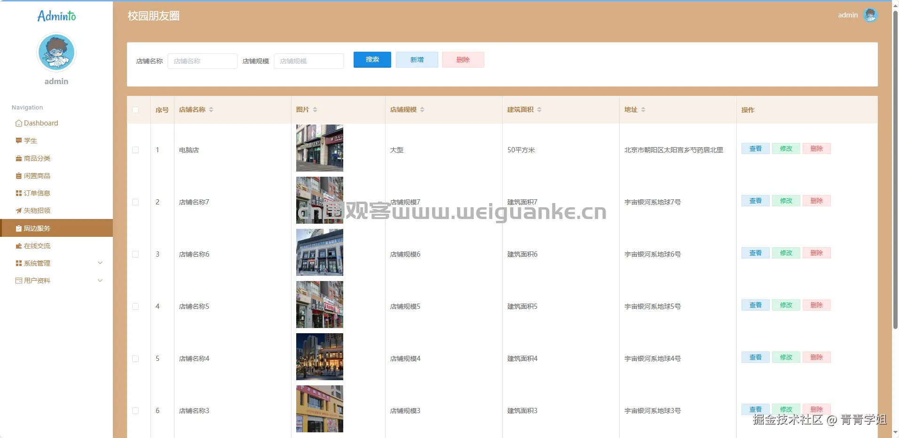Click the toolbar 删除 button
This screenshot has height=438, width=899.
coord(463,60)
